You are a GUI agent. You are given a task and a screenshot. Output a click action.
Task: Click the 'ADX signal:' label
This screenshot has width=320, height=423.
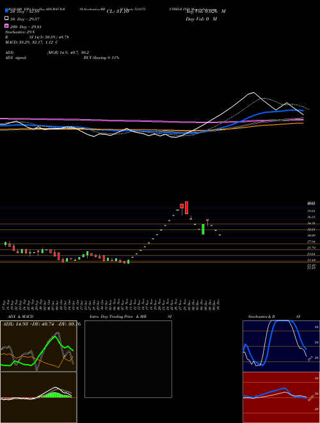tap(16, 58)
